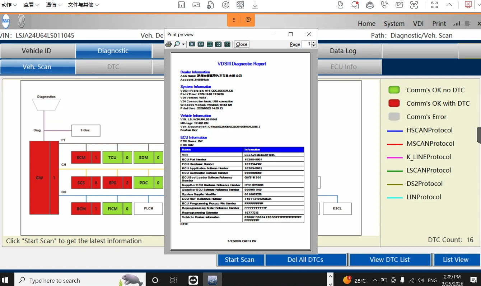Select the one-page layout view icon
The width and height of the screenshot is (481, 286).
coord(192,44)
